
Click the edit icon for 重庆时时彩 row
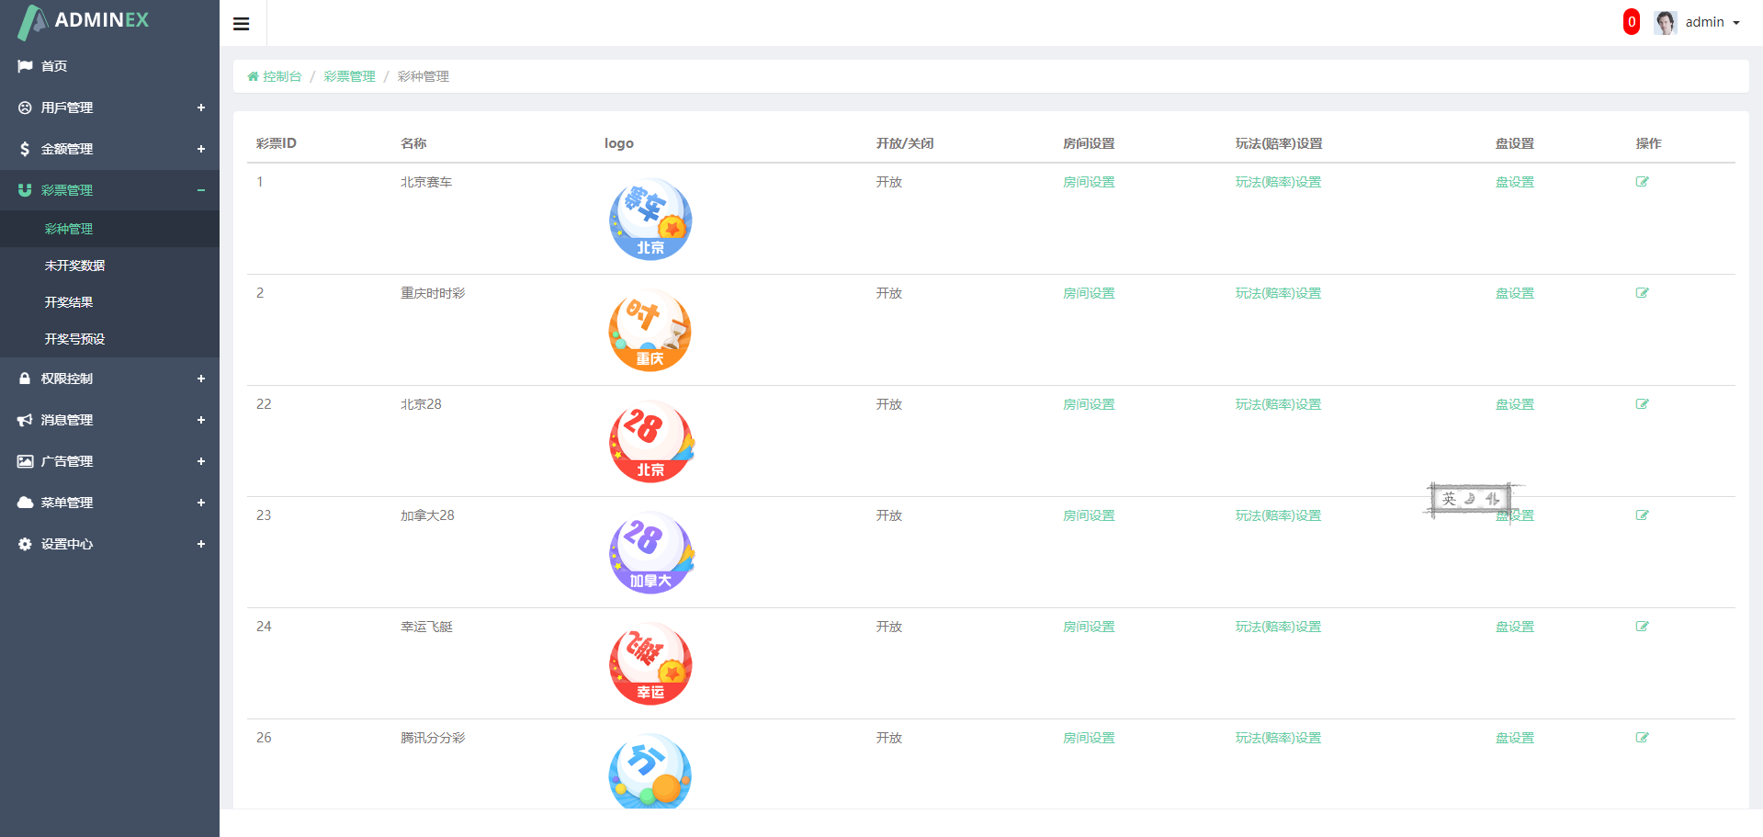1642,293
